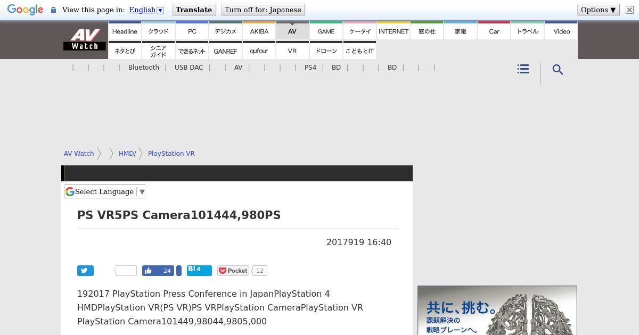Viewport: 639px width, 335px height.
Task: Open the シニアガイド nav tab
Action: tap(158, 51)
